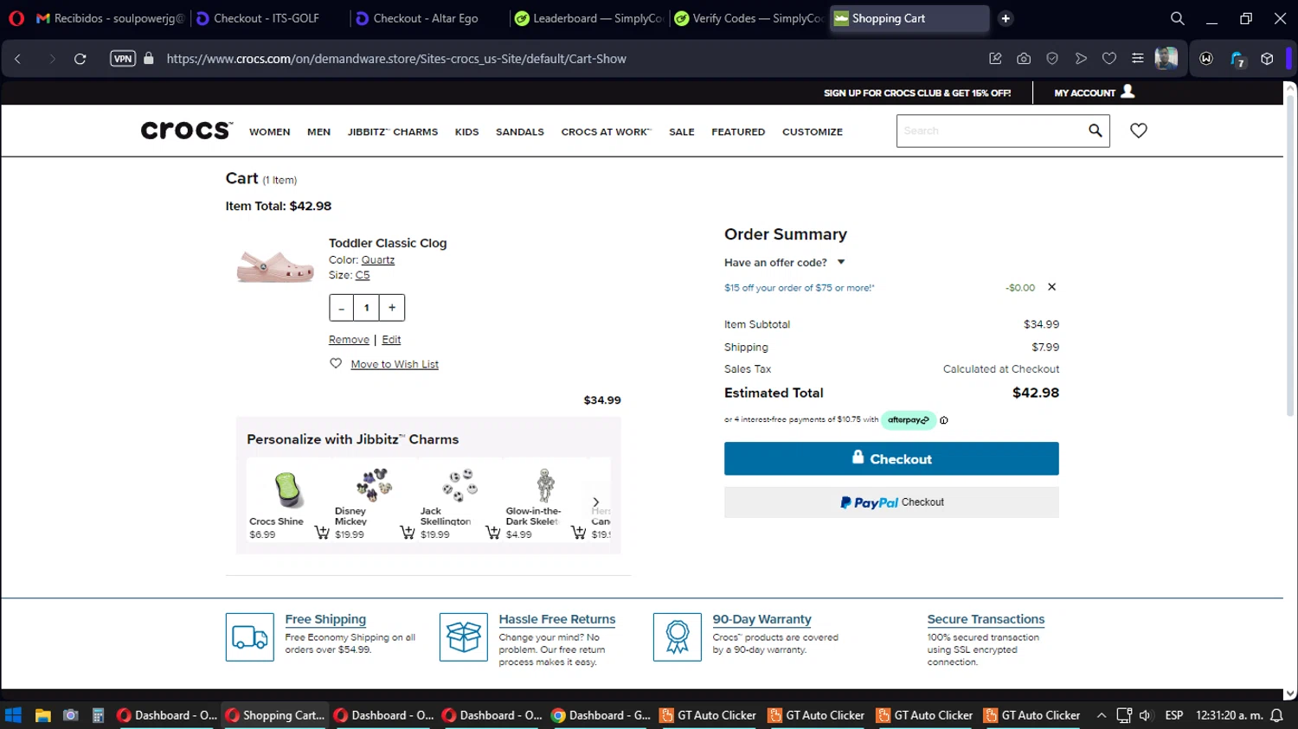The image size is (1298, 729).
Task: Open the browser tab search icon
Action: coord(1178,18)
